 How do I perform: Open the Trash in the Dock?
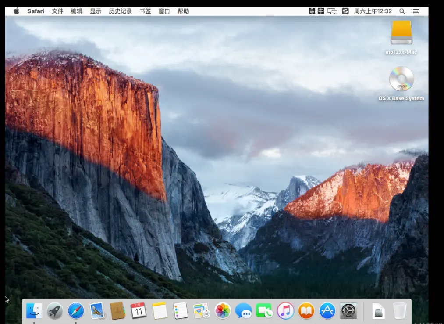coord(400,311)
